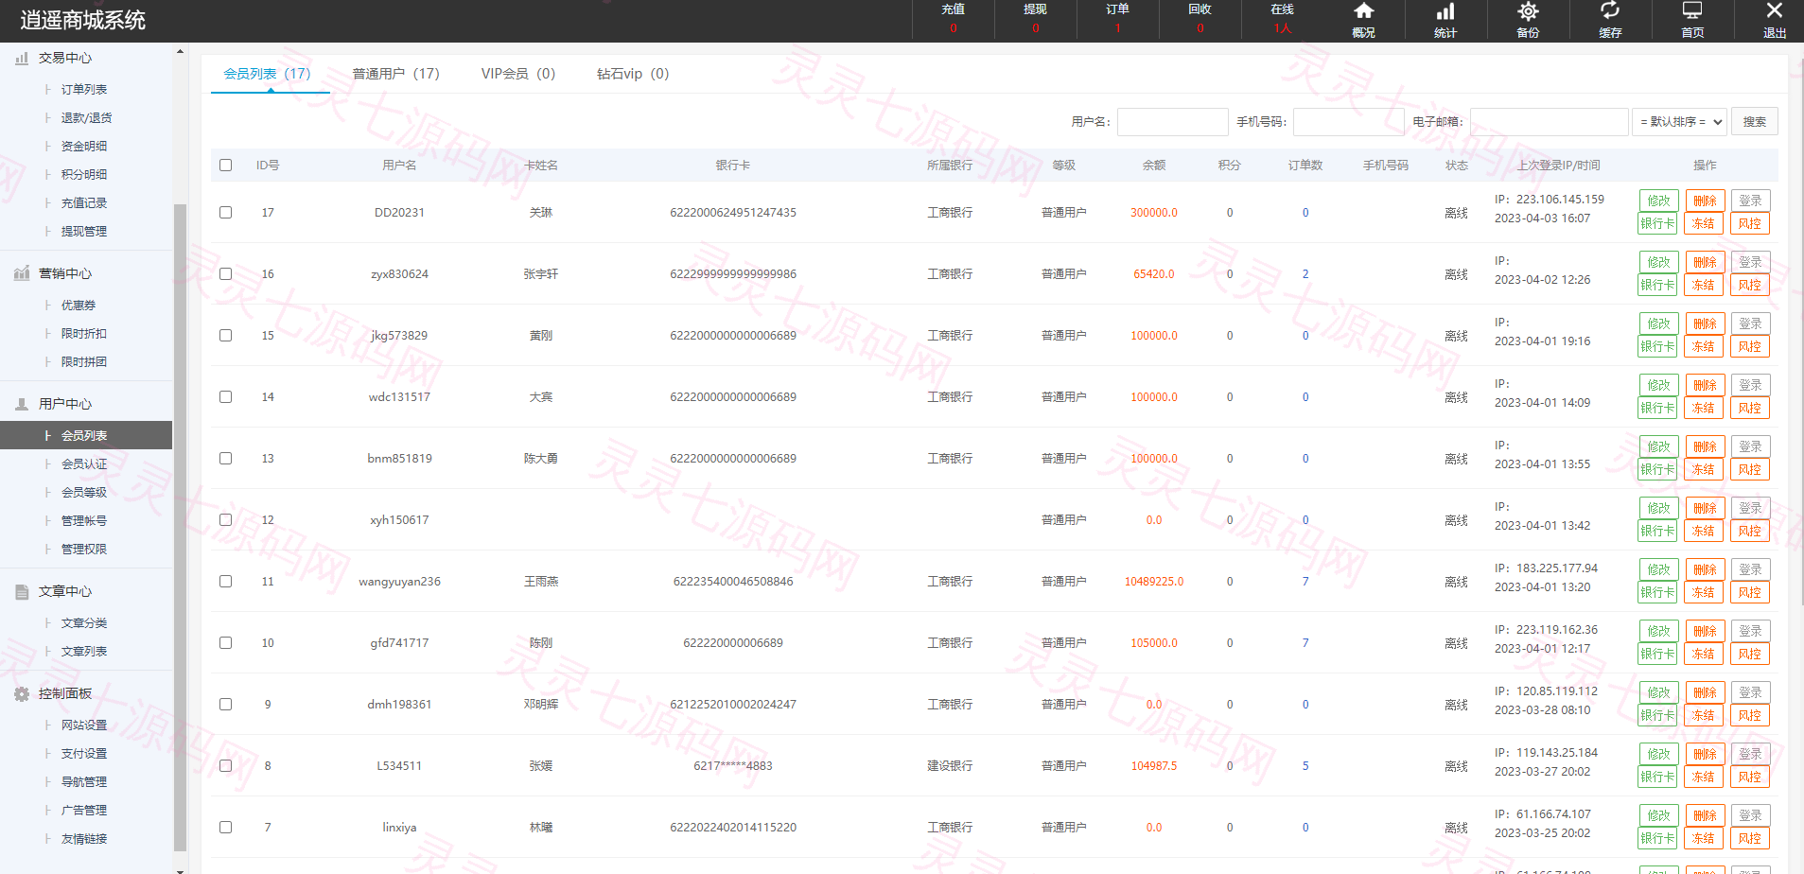This screenshot has height=874, width=1804.
Task: Open 网站设置 in the sidebar
Action: tap(84, 725)
